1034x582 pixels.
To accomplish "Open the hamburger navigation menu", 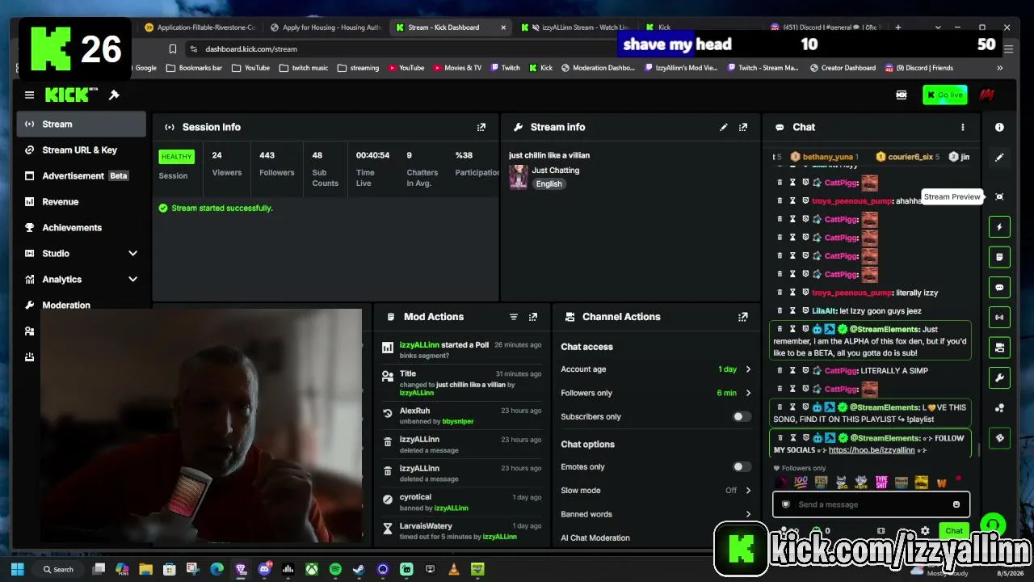I will point(29,95).
